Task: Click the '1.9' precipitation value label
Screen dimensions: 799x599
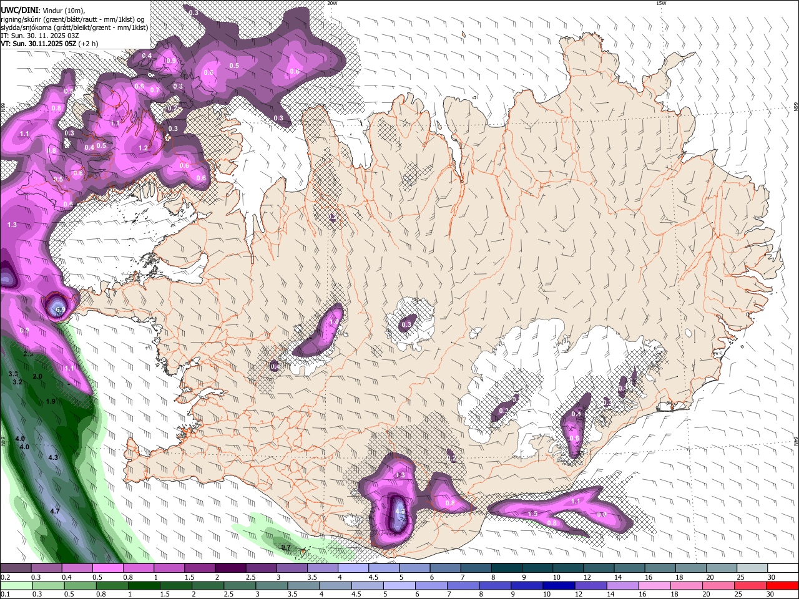Action: (51, 401)
